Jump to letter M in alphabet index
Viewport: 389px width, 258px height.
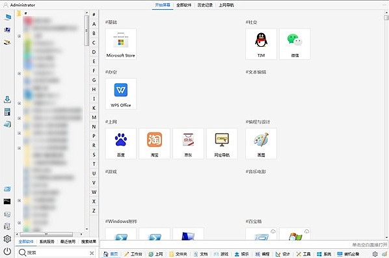(94, 117)
